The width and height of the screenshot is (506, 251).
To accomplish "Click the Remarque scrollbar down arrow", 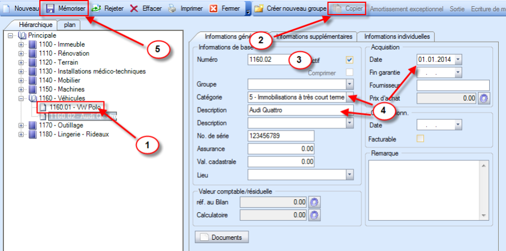I will coord(483,216).
